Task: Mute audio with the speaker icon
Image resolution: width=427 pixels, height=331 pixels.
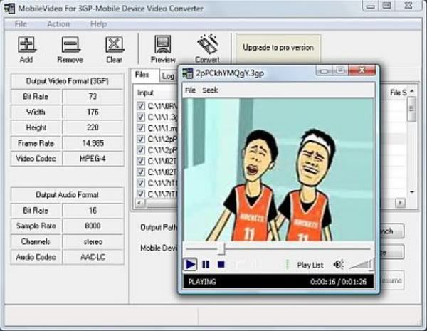Action: click(339, 265)
